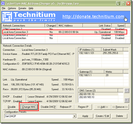This screenshot has height=124, width=133.
Task: Click the Disable button
Action: 12,107
